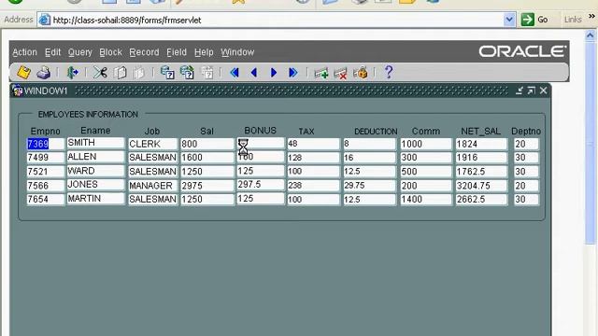Click the Paste icon in the toolbar

pyautogui.click(x=139, y=73)
